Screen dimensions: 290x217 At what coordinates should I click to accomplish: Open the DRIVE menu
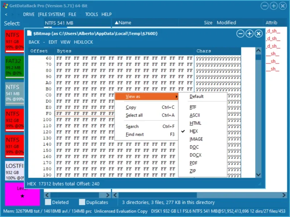(x=29, y=14)
